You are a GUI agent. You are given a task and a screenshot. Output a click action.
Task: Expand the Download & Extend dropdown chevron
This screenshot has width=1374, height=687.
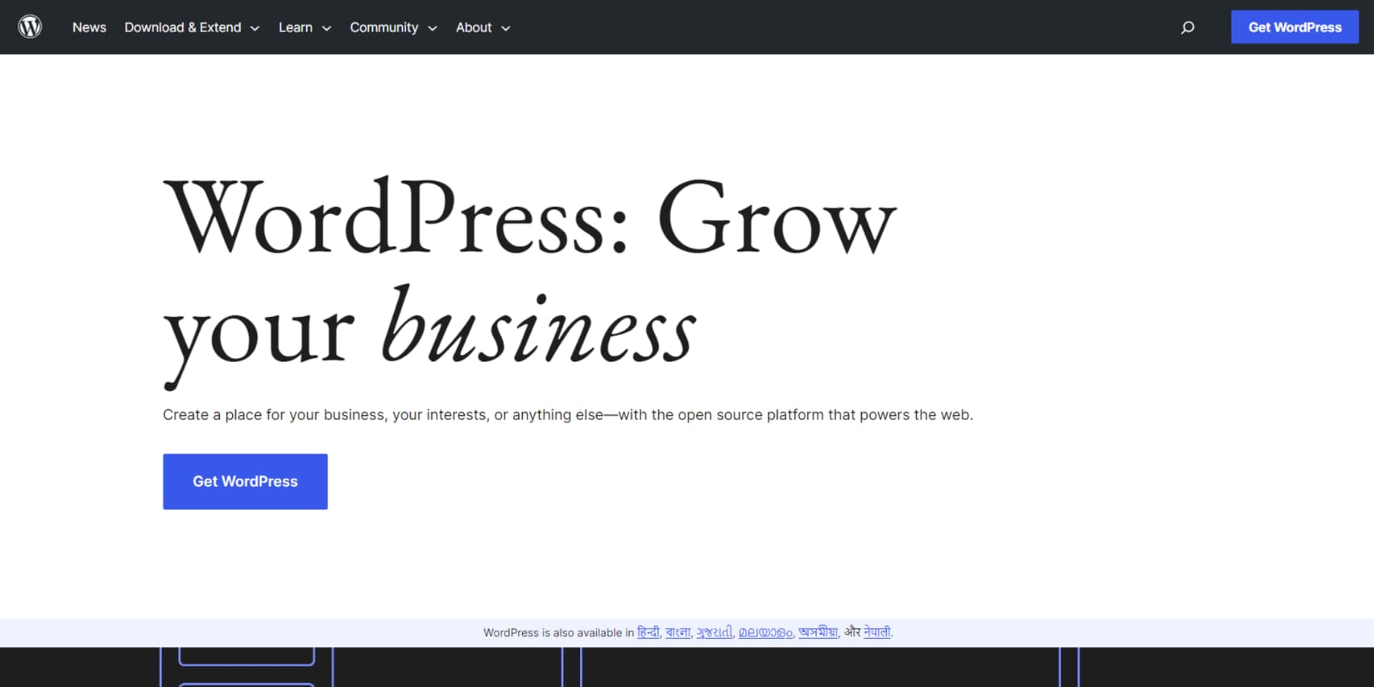[x=256, y=27]
